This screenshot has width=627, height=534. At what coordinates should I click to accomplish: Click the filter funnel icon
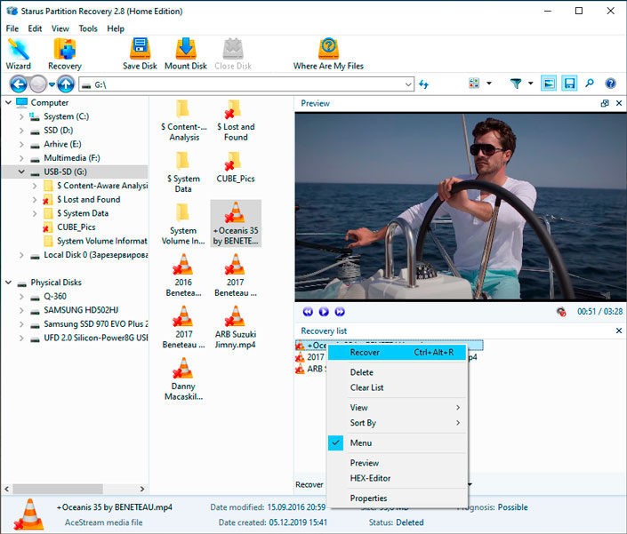click(516, 84)
